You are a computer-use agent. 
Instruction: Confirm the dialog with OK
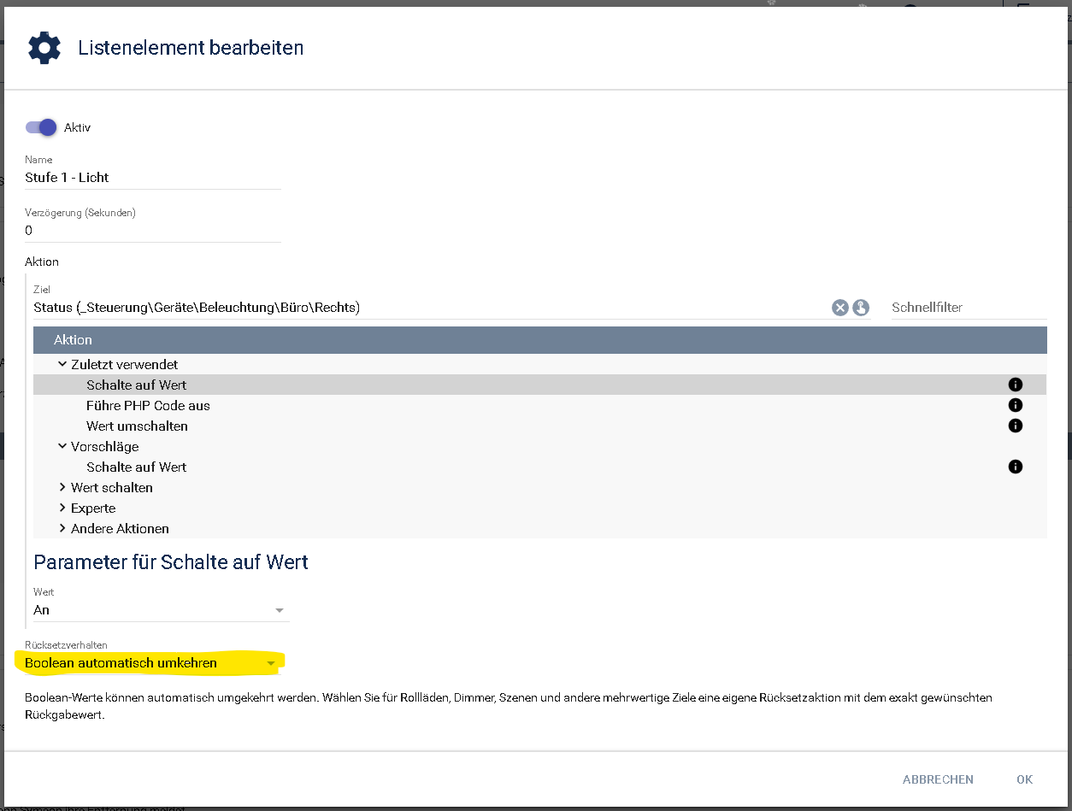point(1025,779)
